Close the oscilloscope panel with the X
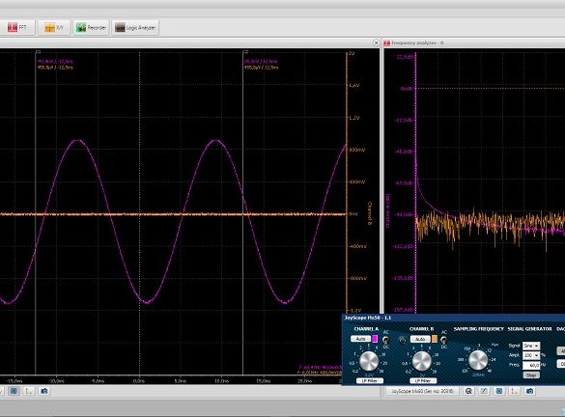This screenshot has height=417, width=565. coord(376,42)
